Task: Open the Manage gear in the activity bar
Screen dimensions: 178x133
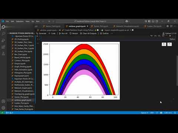Action: pyautogui.click(x=3, y=108)
